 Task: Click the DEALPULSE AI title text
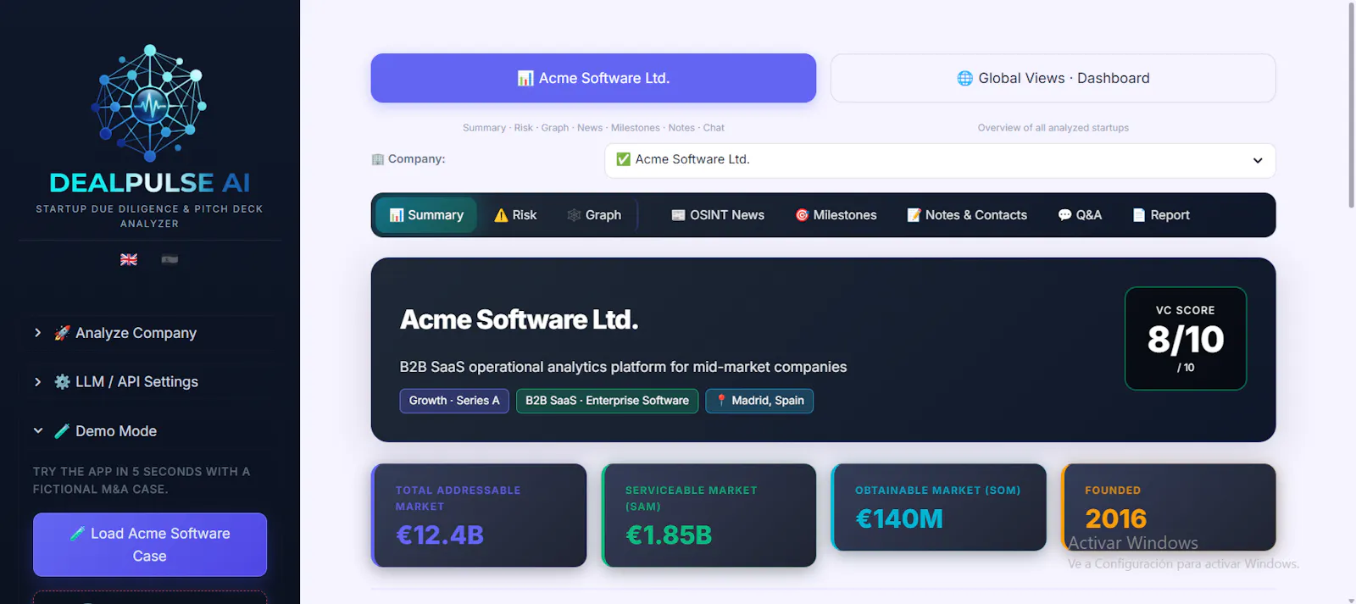[150, 183]
